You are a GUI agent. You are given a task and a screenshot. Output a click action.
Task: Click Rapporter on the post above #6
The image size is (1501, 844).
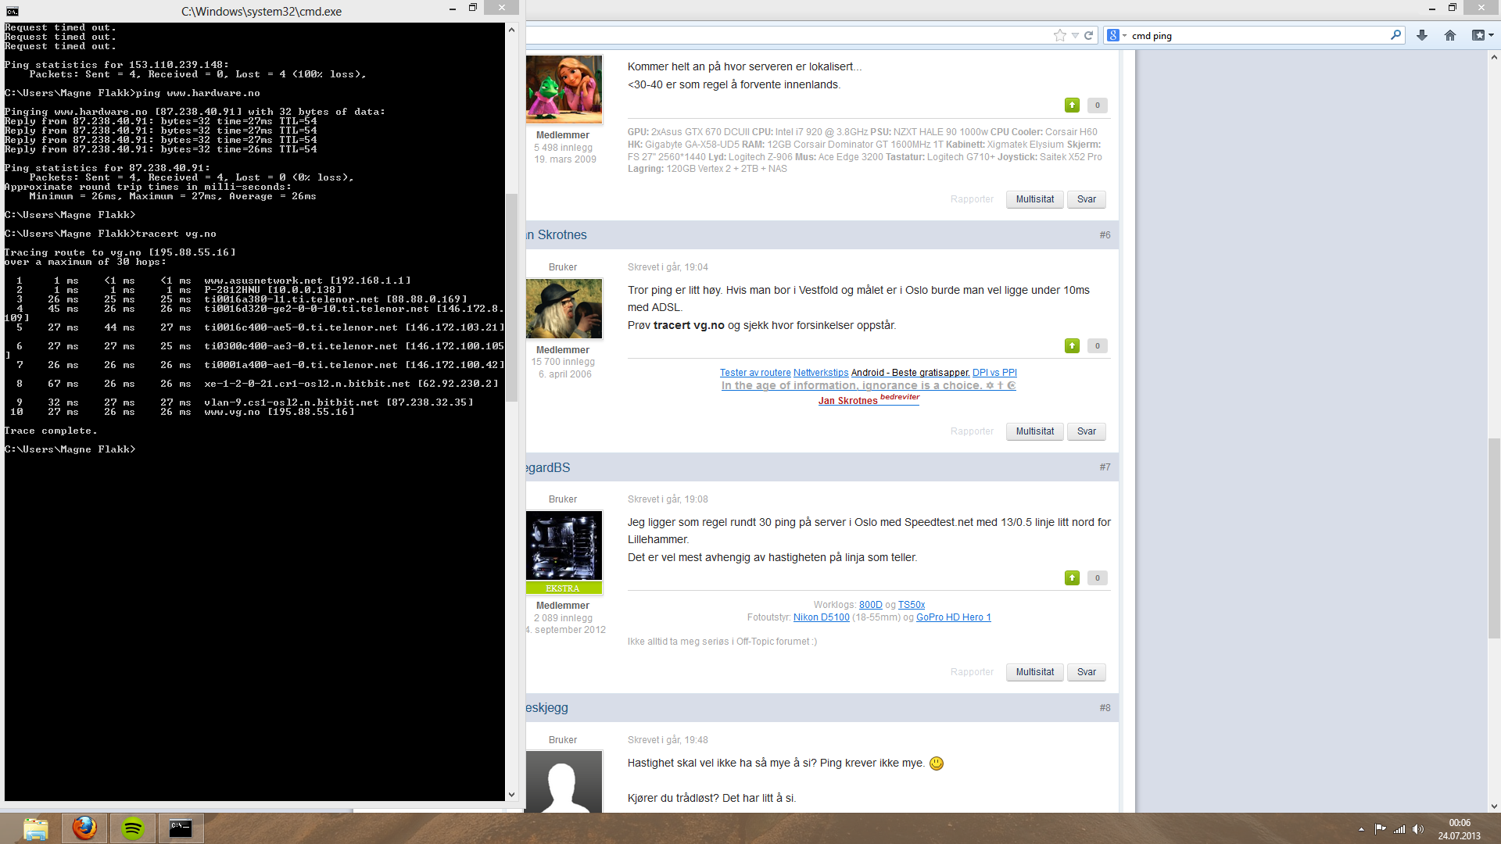point(972,199)
